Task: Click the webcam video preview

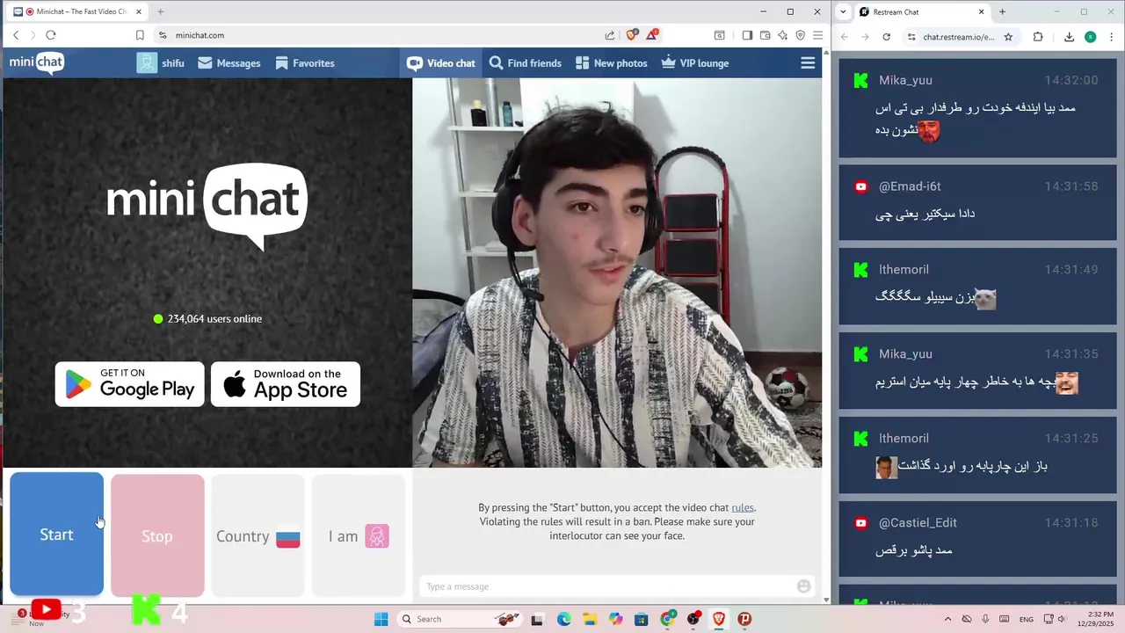Action: click(x=617, y=273)
